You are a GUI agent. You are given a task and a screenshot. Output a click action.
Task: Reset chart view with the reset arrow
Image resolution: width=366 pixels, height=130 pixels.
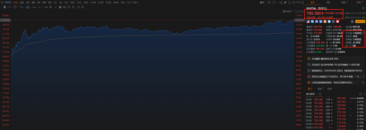point(296,11)
